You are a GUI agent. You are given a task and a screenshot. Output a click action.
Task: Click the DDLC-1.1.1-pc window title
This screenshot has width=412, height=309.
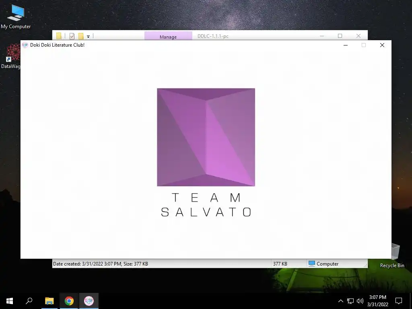213,36
